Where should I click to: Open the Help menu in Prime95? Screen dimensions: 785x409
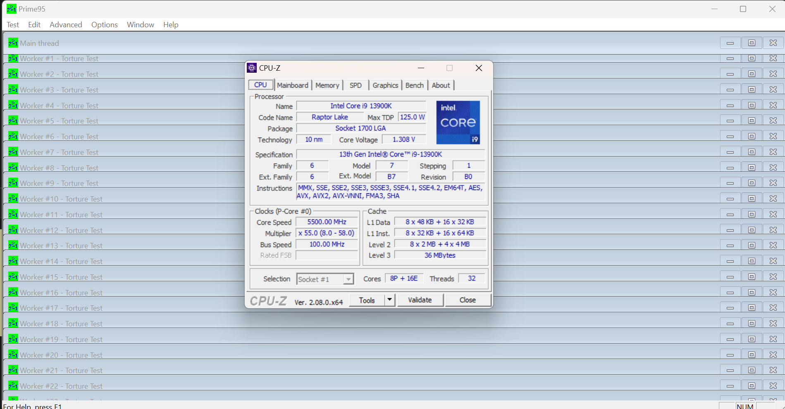point(171,25)
